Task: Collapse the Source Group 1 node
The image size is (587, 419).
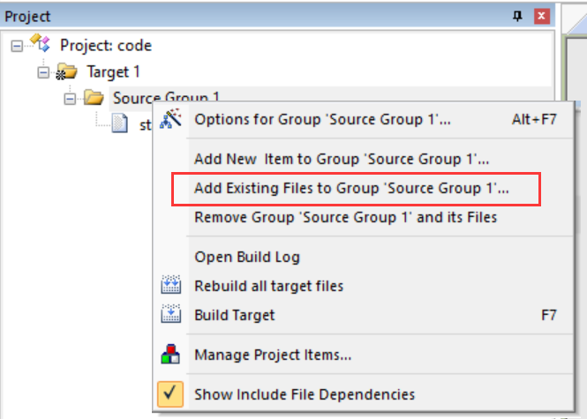Action: pos(69,98)
